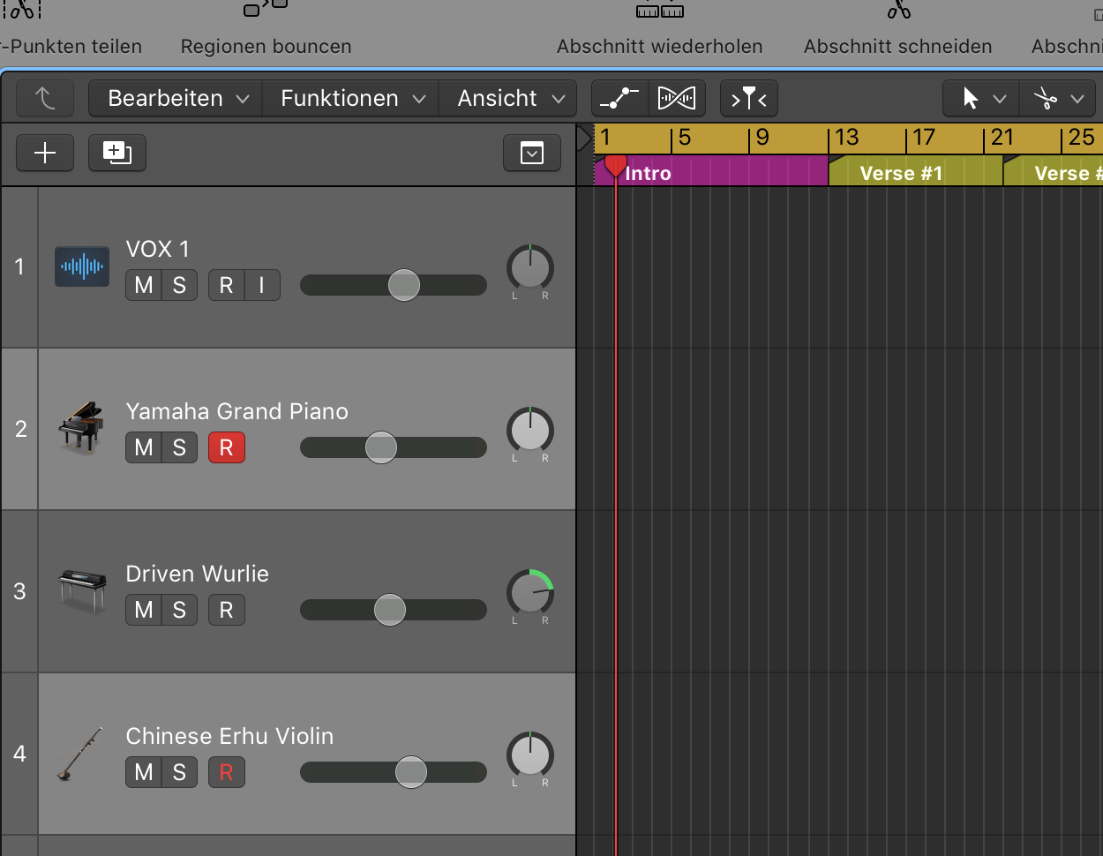The width and height of the screenshot is (1103, 856).
Task: Toggle the automation view icon
Action: coord(619,98)
